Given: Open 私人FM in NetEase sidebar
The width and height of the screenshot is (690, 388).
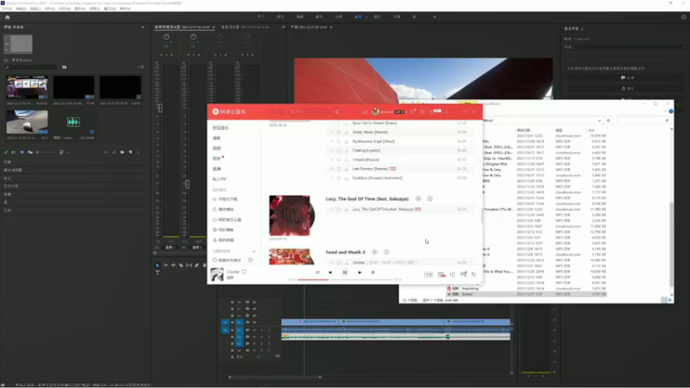Looking at the screenshot, I should pyautogui.click(x=220, y=179).
